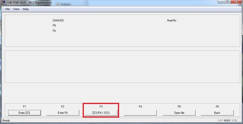Click the CAP indicator in status bar
The height and width of the screenshot is (124, 243).
coord(220,121)
